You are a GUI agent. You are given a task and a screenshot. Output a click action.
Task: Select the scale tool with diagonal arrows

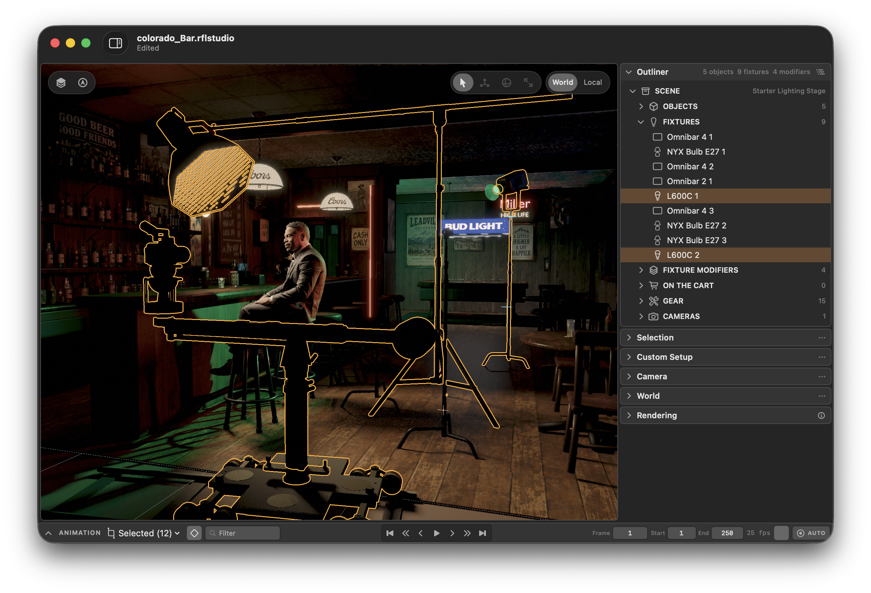(x=528, y=83)
